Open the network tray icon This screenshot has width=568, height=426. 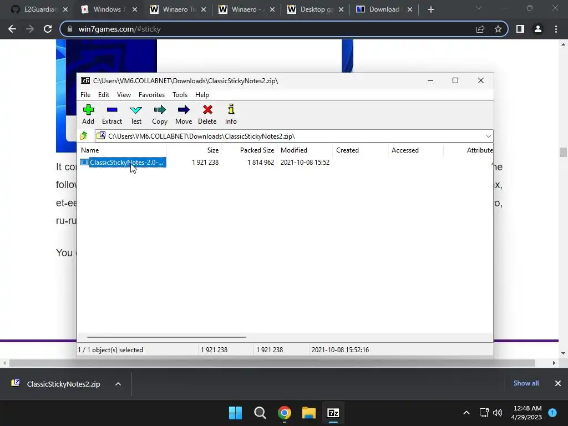pos(484,413)
